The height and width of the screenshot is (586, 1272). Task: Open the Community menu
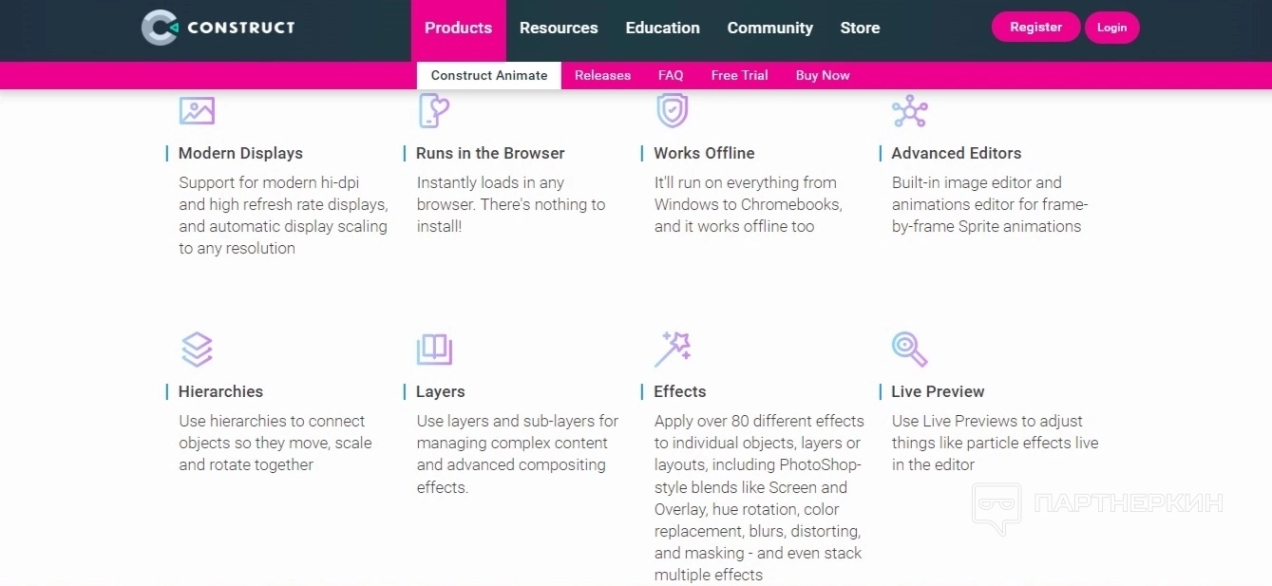pos(769,28)
